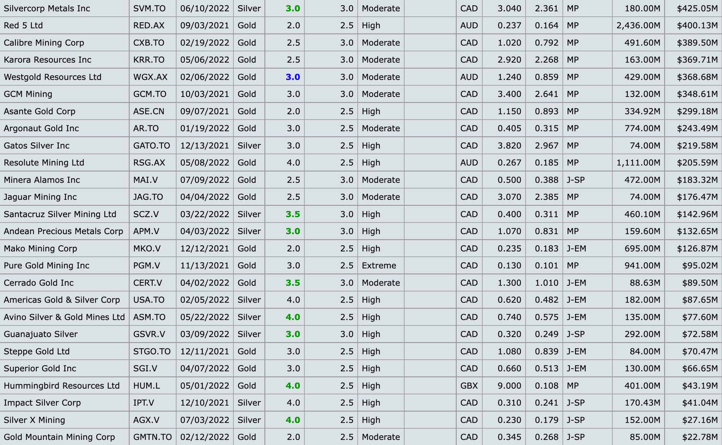This screenshot has height=445, width=722.
Task: Click Avino Silver & Gold Mines Ltd
Action: point(64,317)
